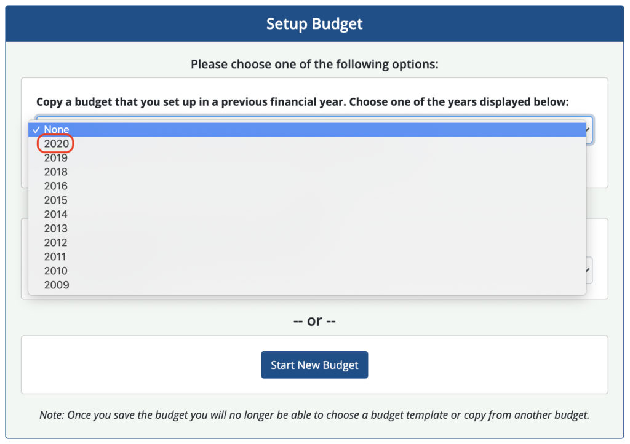This screenshot has height=444, width=630.
Task: Click the Start New Budget button
Action: (x=314, y=365)
